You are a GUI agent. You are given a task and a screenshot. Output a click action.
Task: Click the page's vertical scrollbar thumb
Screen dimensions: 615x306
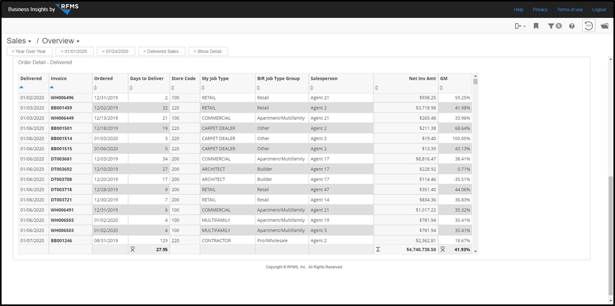pos(610,235)
